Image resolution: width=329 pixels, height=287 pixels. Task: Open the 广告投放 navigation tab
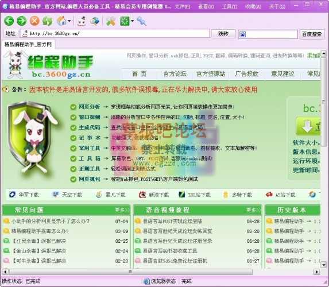click(247, 74)
